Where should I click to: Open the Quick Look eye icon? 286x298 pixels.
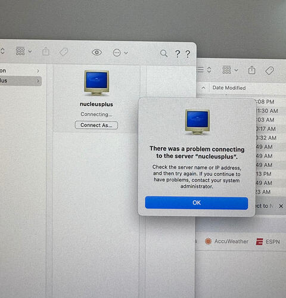click(97, 52)
